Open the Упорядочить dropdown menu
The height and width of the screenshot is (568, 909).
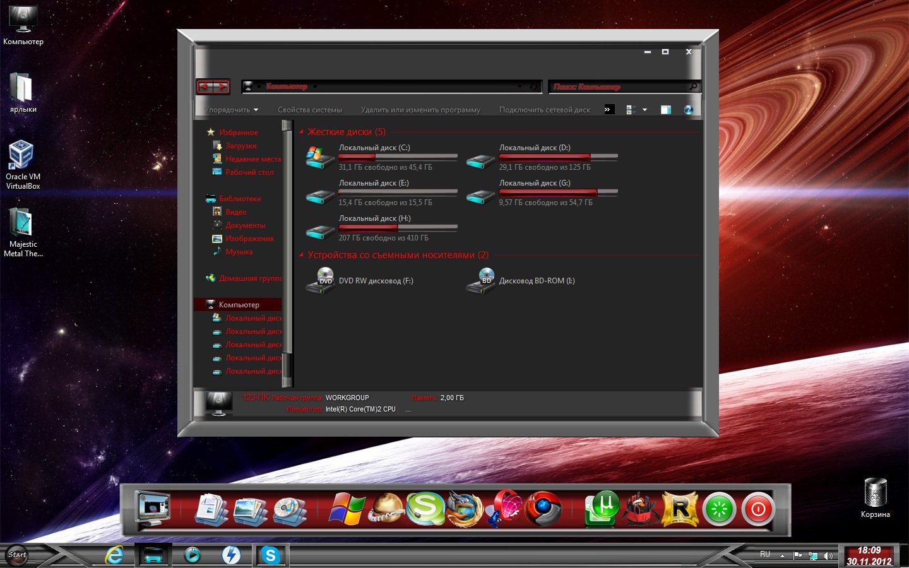pyautogui.click(x=231, y=110)
